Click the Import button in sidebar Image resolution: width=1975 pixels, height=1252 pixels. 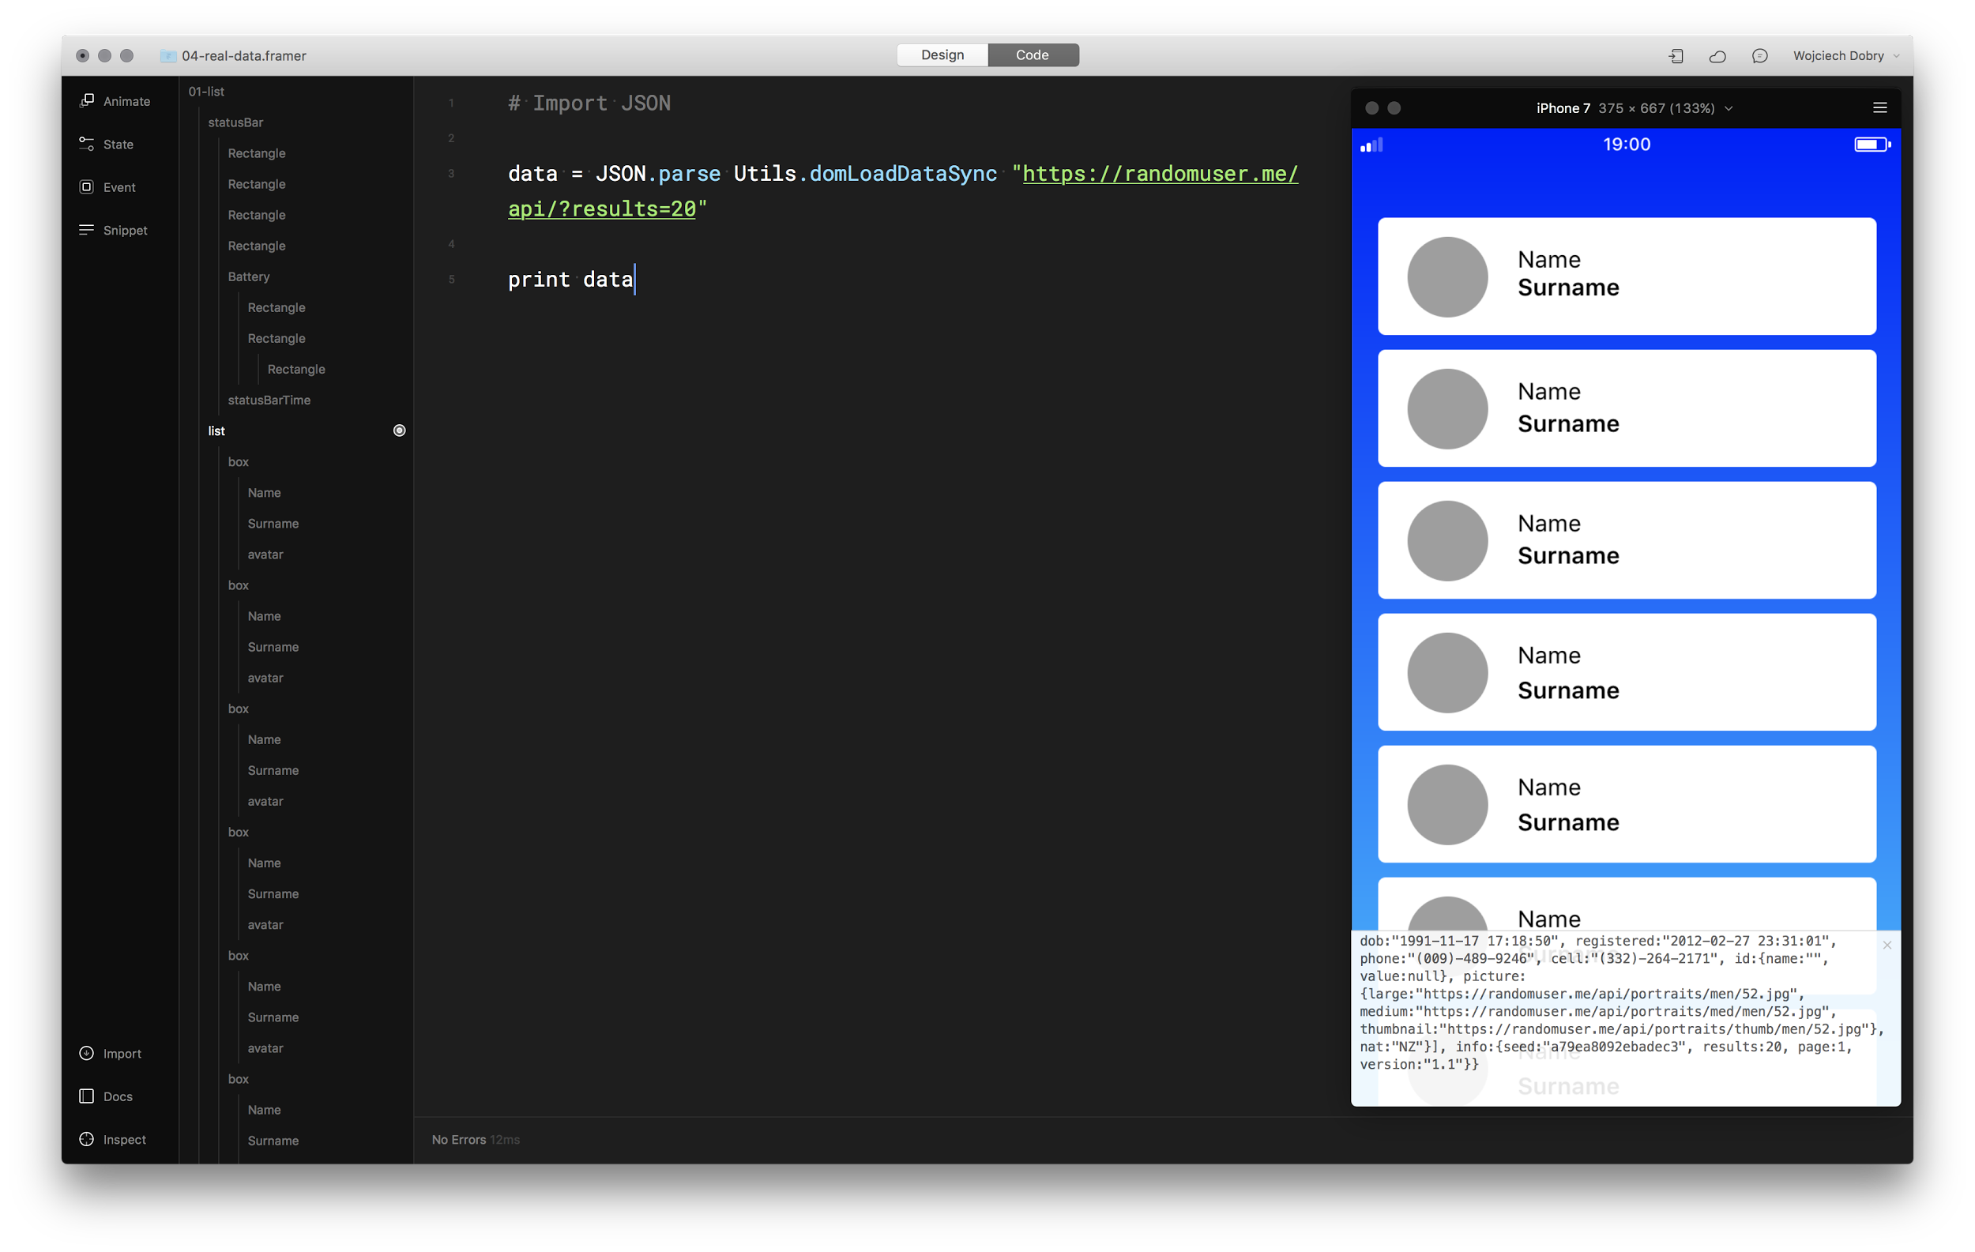[x=110, y=1054]
